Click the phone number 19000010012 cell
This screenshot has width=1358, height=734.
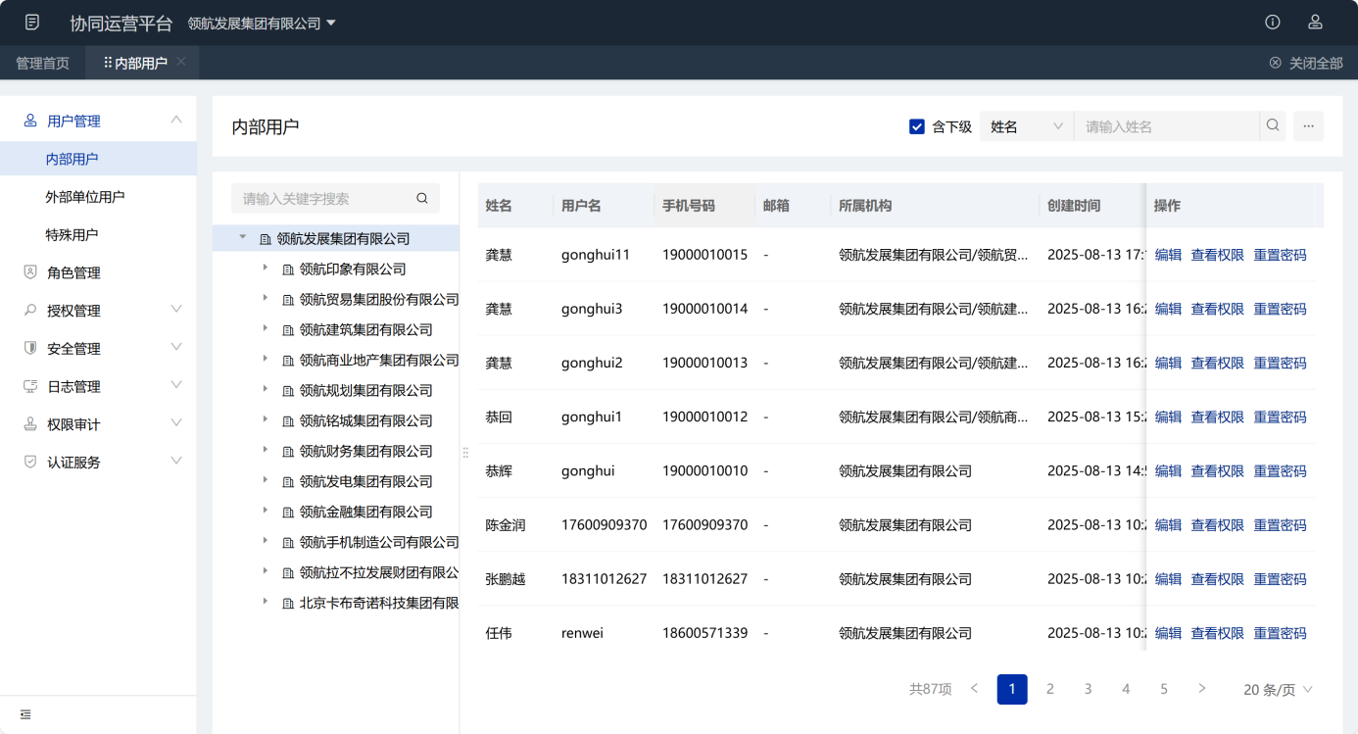[704, 416]
